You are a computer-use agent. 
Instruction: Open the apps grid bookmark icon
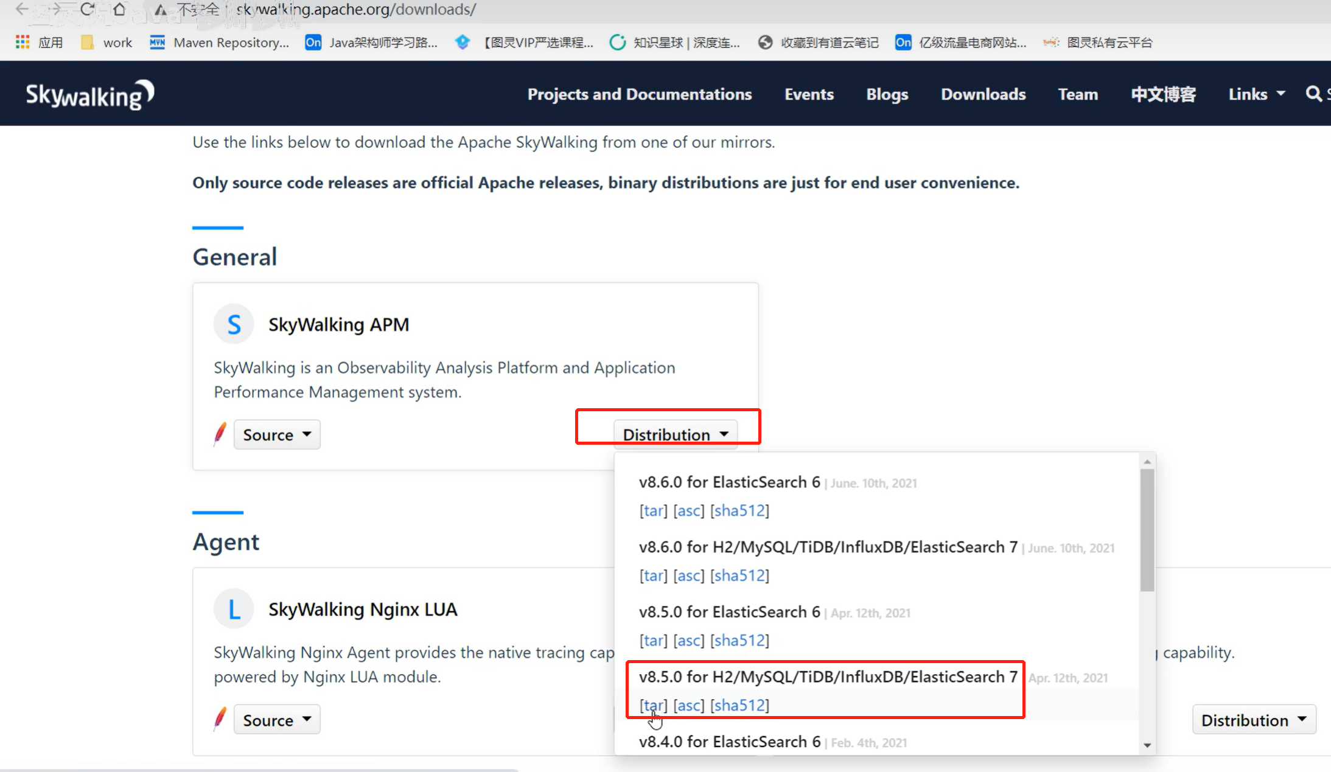click(23, 42)
